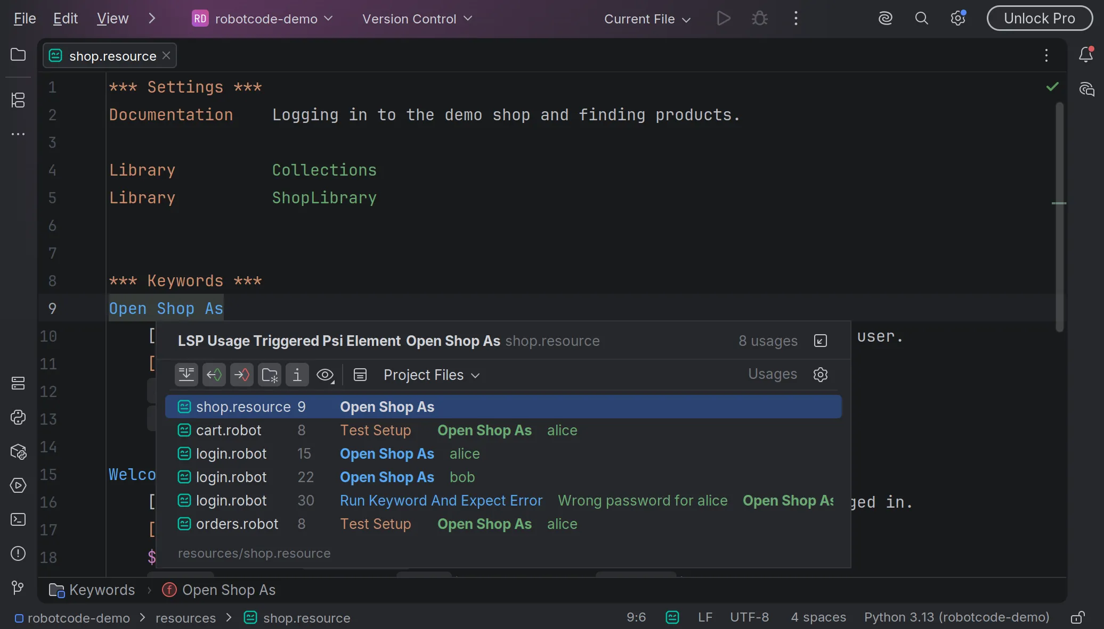Click the Run button in toolbar

[724, 19]
